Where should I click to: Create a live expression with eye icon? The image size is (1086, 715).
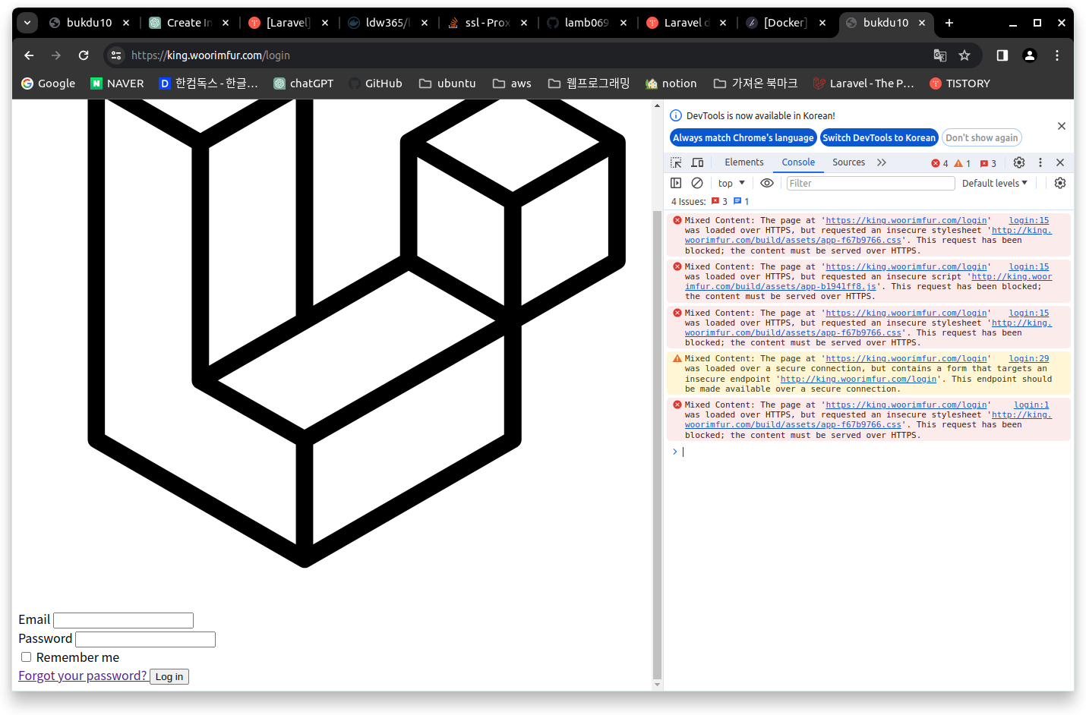(767, 183)
